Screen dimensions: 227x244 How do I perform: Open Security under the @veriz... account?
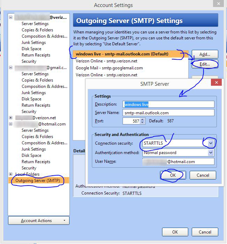(29, 61)
